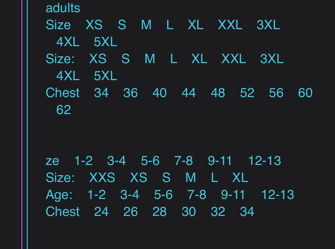
Task: Click the truncated "ze" text
Action: pos(52,161)
